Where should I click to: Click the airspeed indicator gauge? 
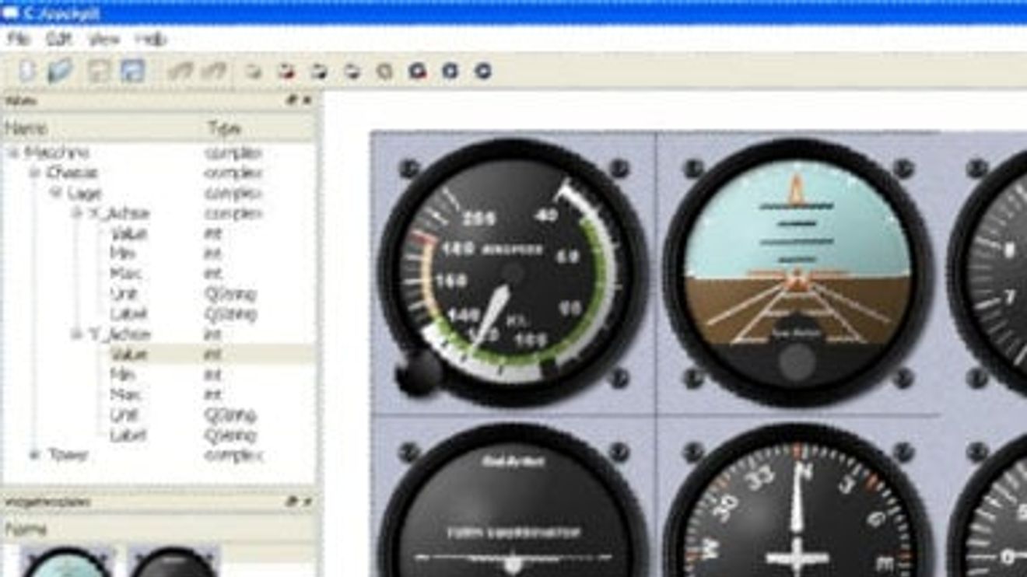point(513,272)
